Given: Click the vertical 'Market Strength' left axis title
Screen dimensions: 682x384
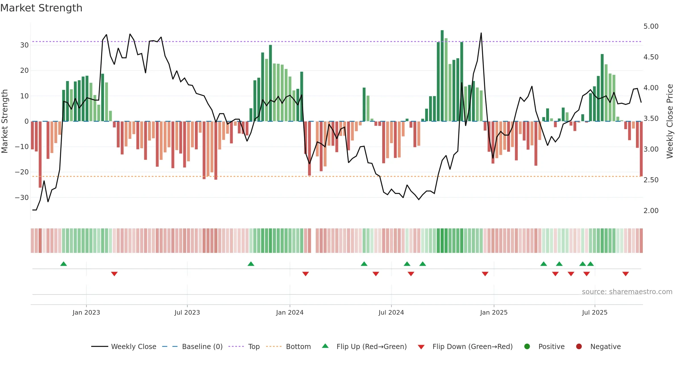Looking at the screenshot, I should point(5,121).
